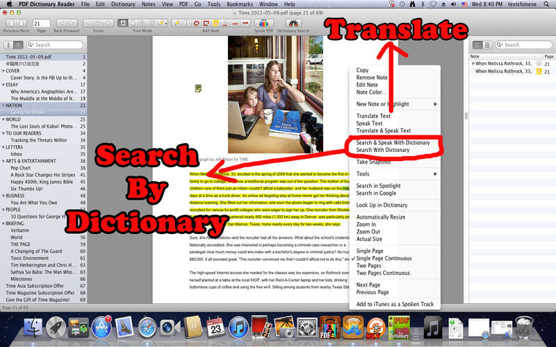Open New Note or Highlight submenu
The width and height of the screenshot is (556, 347).
click(x=396, y=103)
